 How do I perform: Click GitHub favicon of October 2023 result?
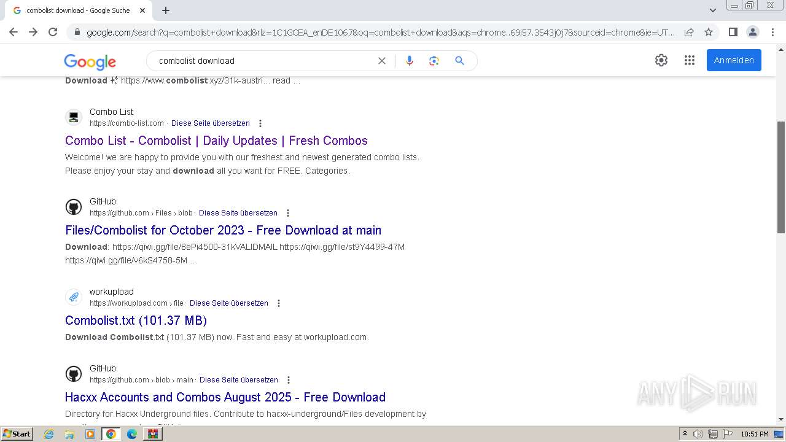[x=74, y=207]
